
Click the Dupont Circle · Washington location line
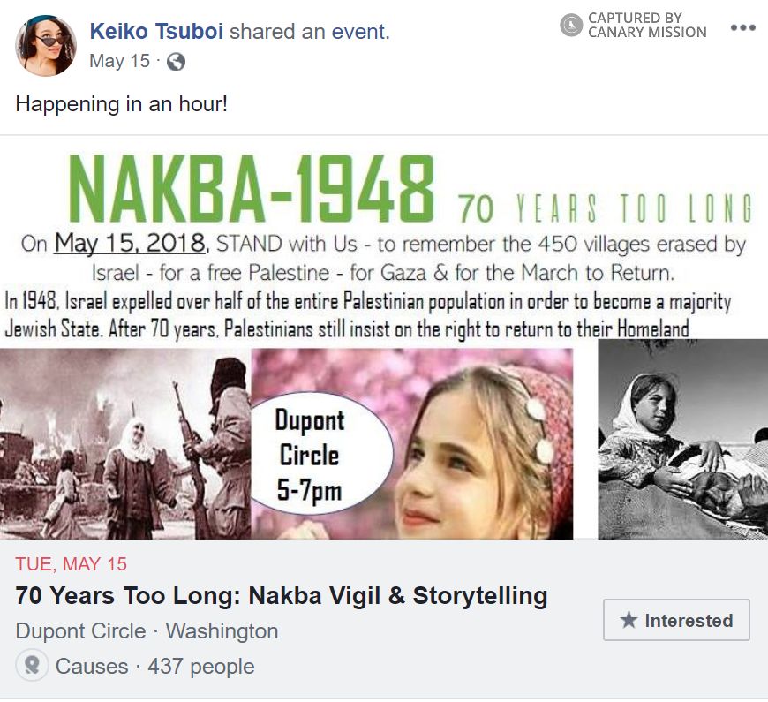147,631
